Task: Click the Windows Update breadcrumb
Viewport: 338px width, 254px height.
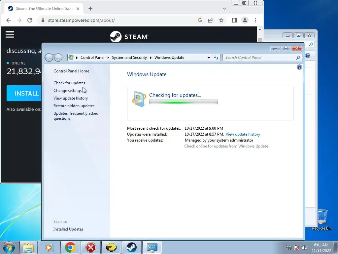Action: click(169, 58)
